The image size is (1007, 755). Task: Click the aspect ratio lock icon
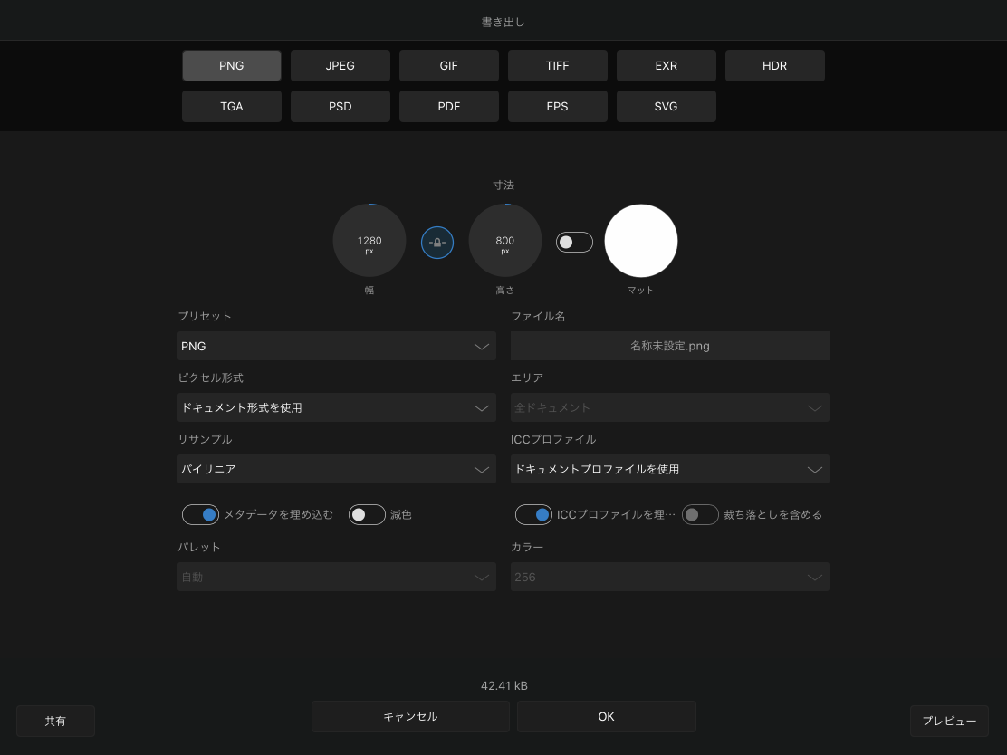pos(437,243)
